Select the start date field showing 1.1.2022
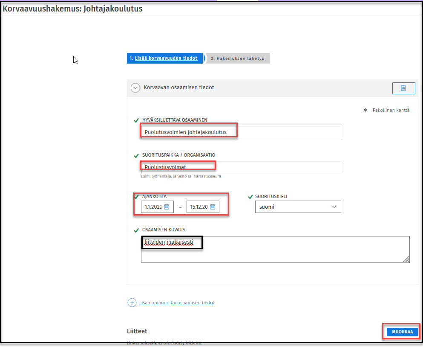The image size is (423, 347). (153, 207)
